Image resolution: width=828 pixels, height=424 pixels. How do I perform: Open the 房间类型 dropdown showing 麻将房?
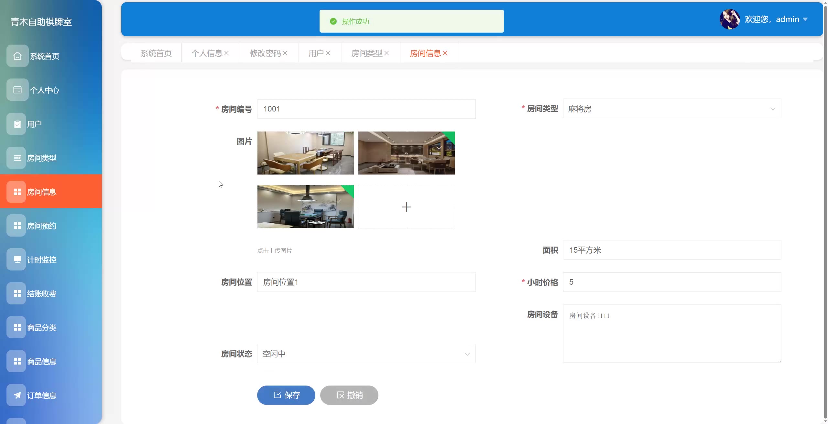point(672,109)
